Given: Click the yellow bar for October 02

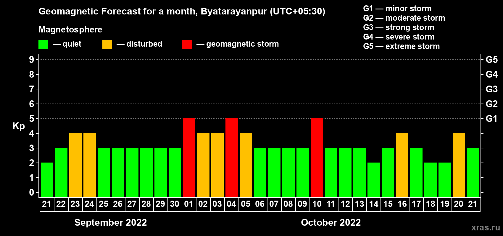Looking at the screenshot, I should (203, 165).
